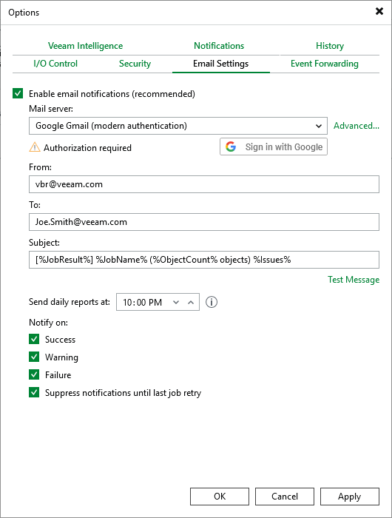392x518 pixels.
Task: Switch to the Notifications tab
Action: (x=219, y=46)
